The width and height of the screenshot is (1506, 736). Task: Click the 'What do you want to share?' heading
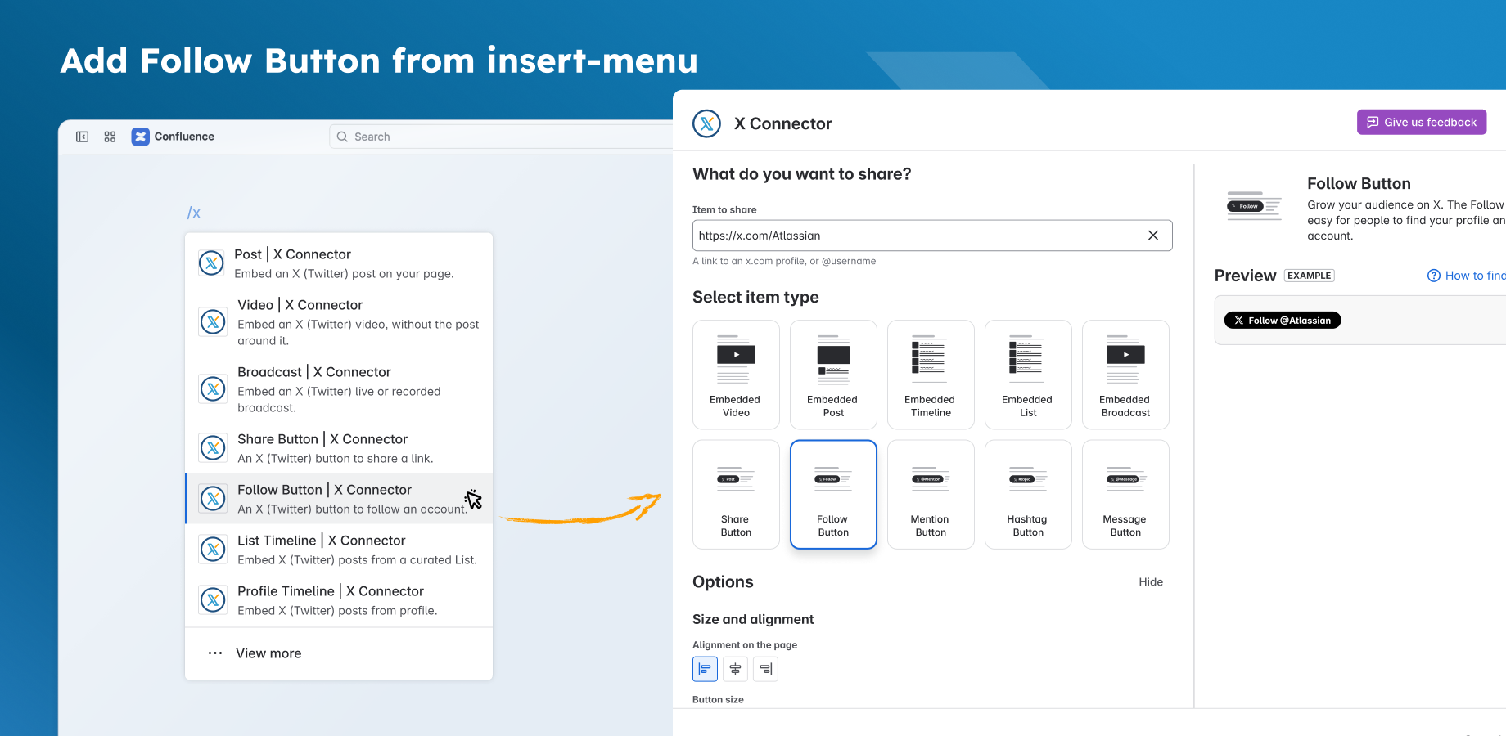pyautogui.click(x=802, y=174)
